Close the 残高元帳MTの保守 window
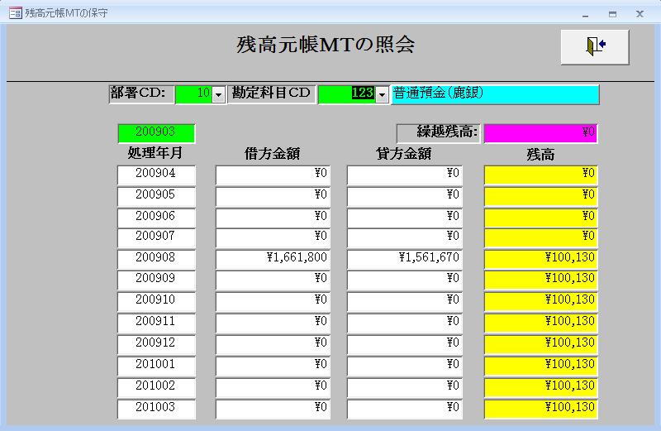Screen dimensions: 661x431 click(x=640, y=13)
